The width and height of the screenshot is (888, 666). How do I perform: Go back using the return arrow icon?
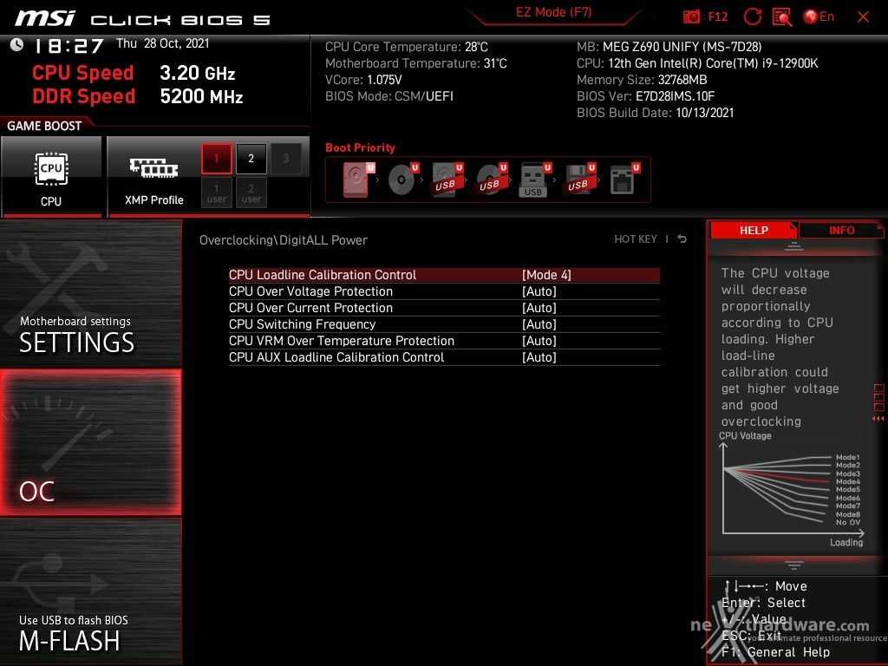point(682,239)
